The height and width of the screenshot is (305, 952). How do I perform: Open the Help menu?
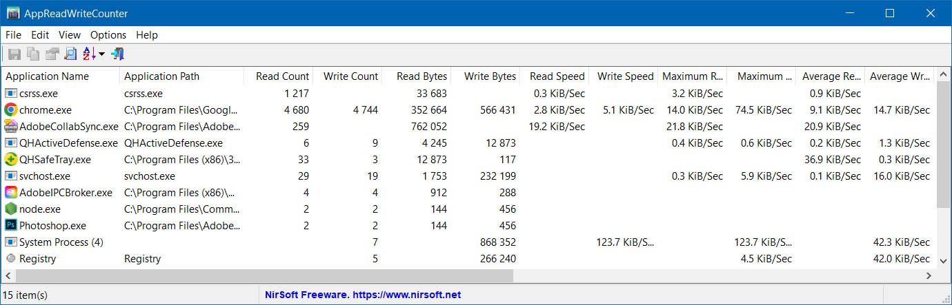point(147,34)
